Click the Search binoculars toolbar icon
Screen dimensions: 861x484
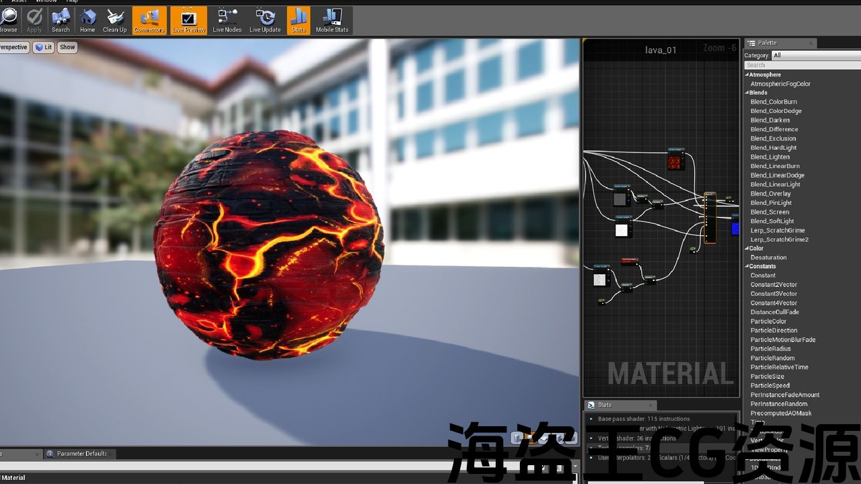point(61,19)
